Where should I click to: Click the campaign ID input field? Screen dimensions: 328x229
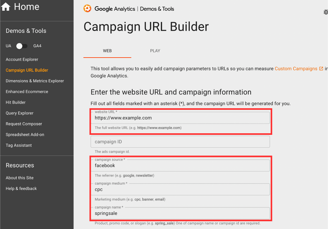tap(180, 142)
